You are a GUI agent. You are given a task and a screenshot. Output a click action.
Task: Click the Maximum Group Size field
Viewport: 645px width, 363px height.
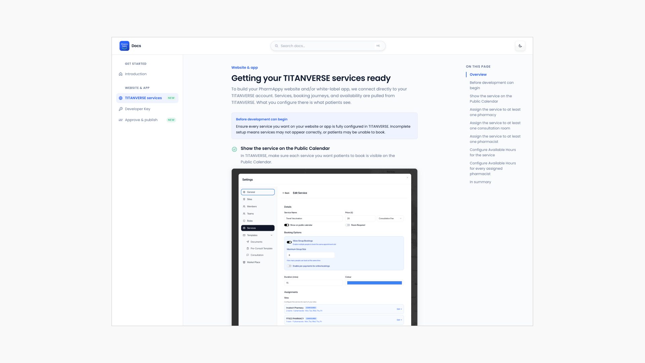pyautogui.click(x=311, y=255)
